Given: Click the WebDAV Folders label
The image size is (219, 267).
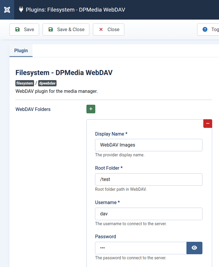Looking at the screenshot, I should click(33, 109).
